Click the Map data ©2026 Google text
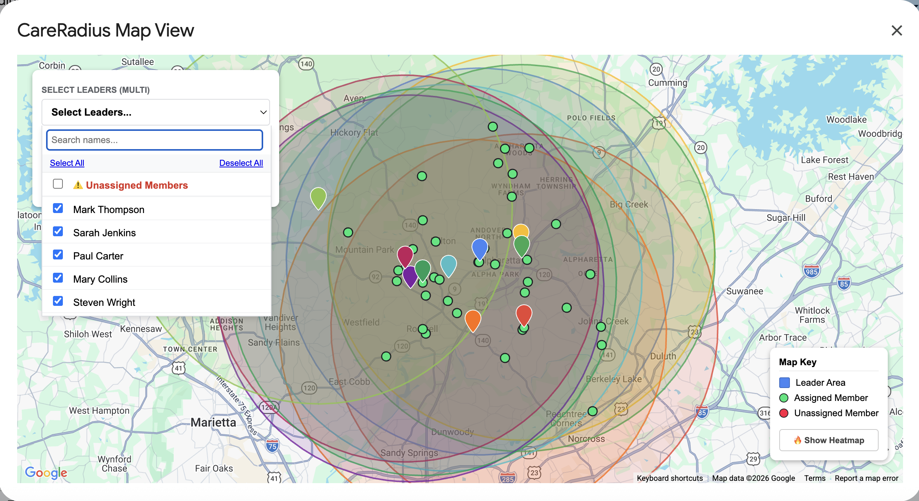 pyautogui.click(x=753, y=478)
